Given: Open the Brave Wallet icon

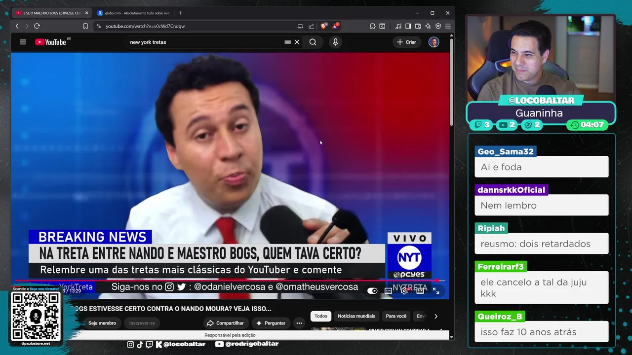Looking at the screenshot, I should (x=418, y=26).
